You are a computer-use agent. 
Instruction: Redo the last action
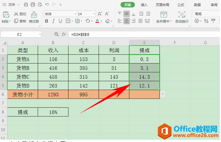pyautogui.click(x=54, y=5)
